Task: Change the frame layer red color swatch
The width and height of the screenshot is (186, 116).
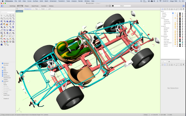Action: coord(180,38)
